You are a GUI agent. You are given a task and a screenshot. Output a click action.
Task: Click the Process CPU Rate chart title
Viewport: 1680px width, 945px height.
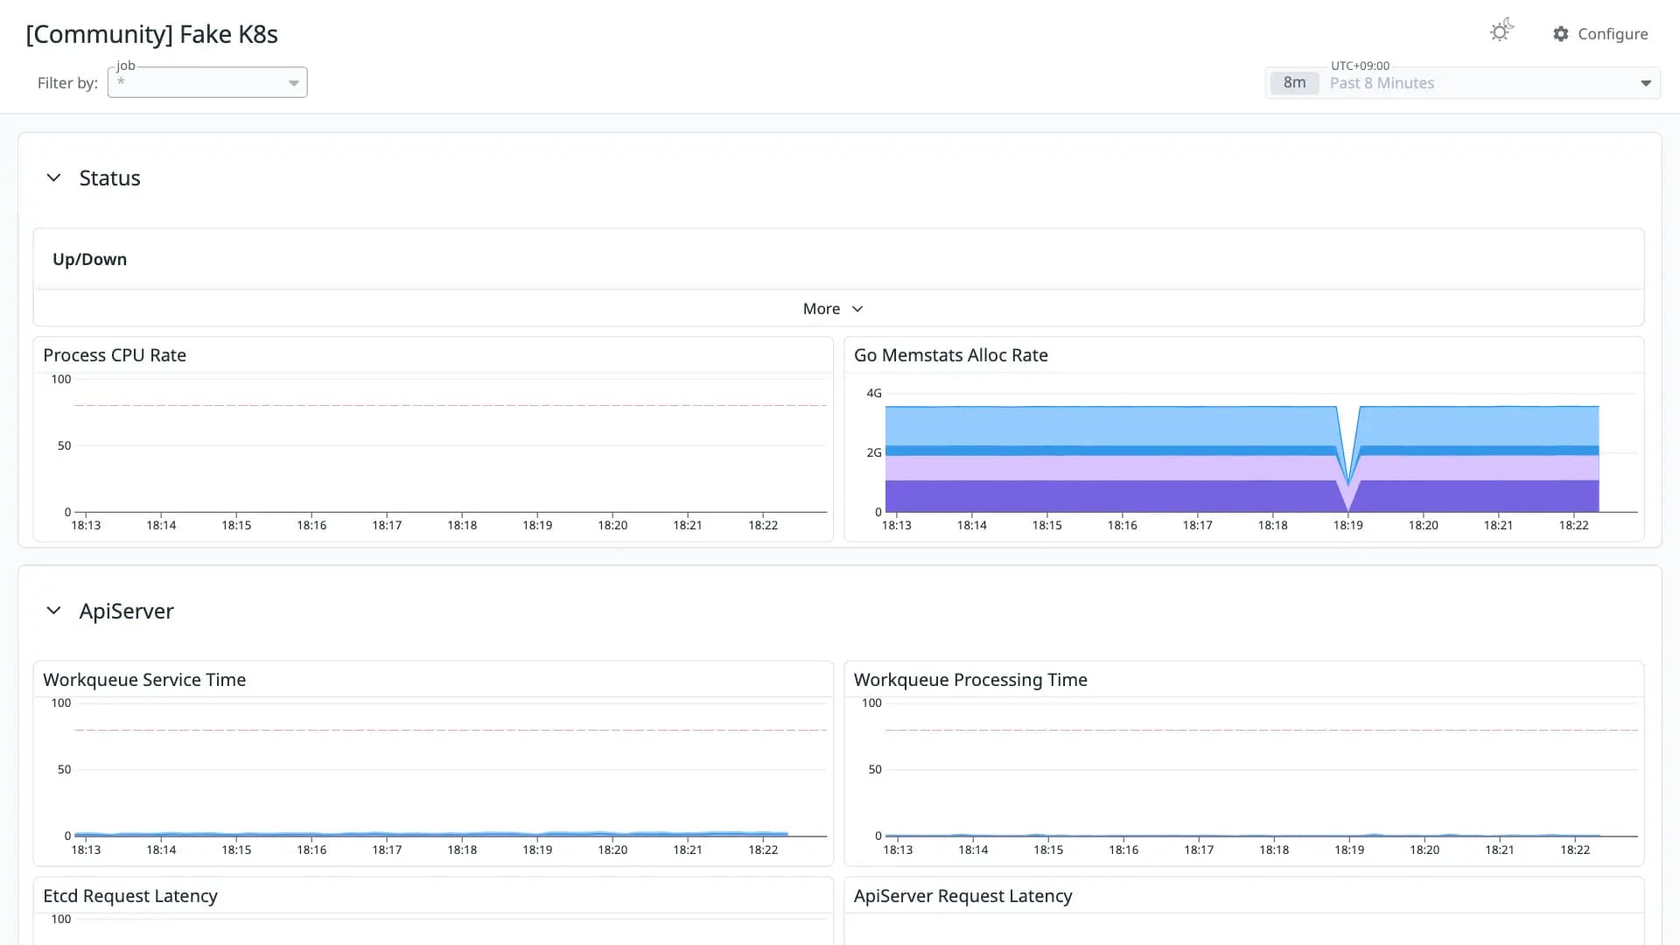[115, 355]
